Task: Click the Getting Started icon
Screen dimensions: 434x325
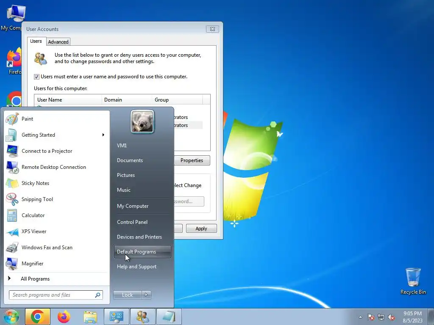Action: 11,135
